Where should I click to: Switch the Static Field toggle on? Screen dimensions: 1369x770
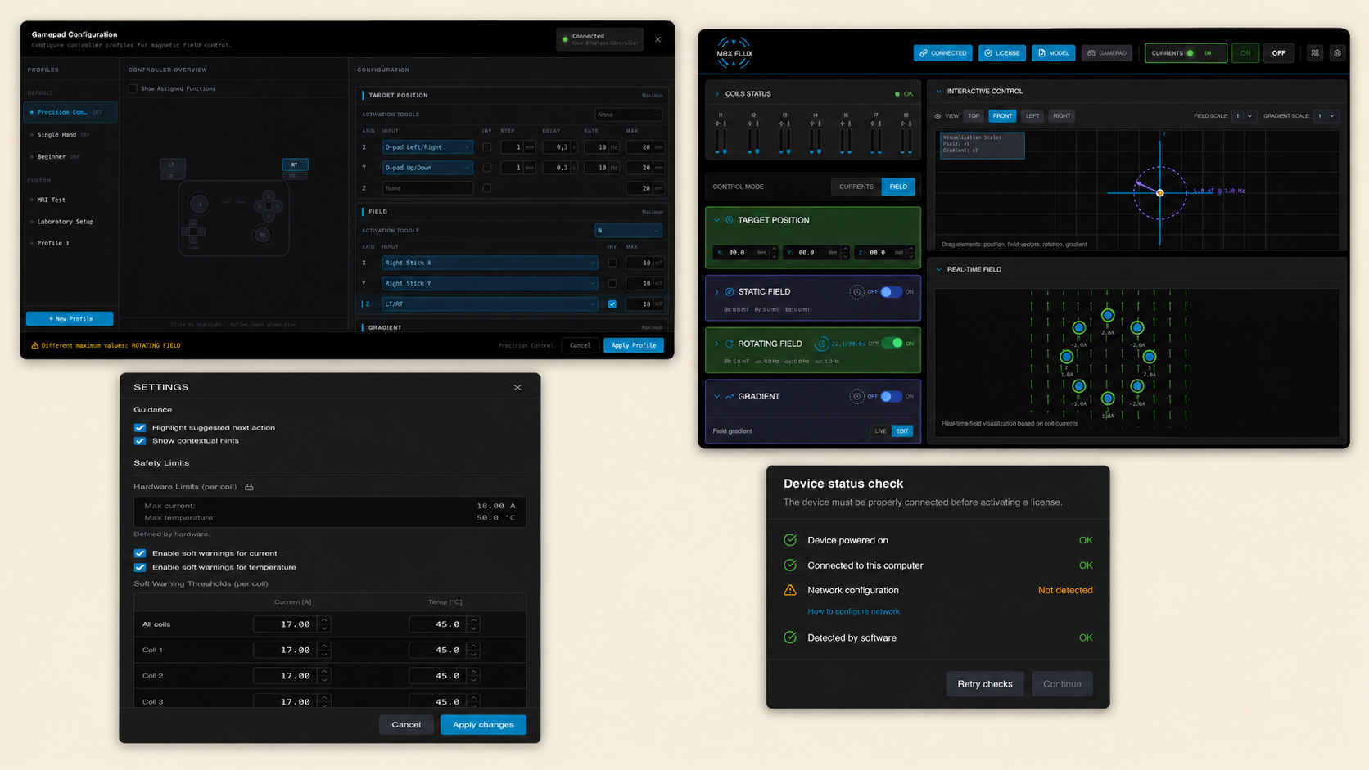(891, 292)
